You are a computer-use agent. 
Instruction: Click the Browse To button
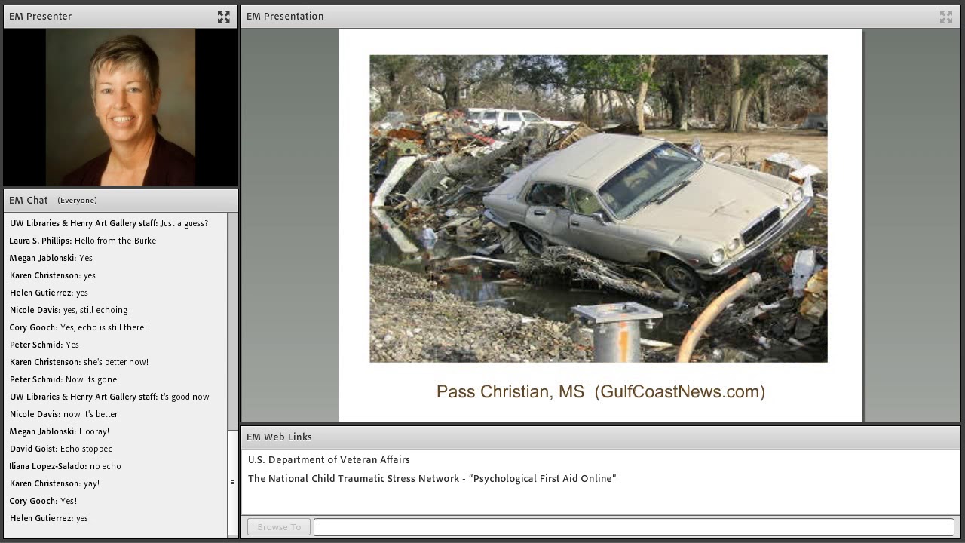point(279,527)
